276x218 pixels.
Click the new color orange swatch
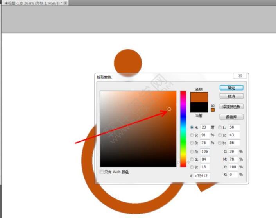(199, 97)
